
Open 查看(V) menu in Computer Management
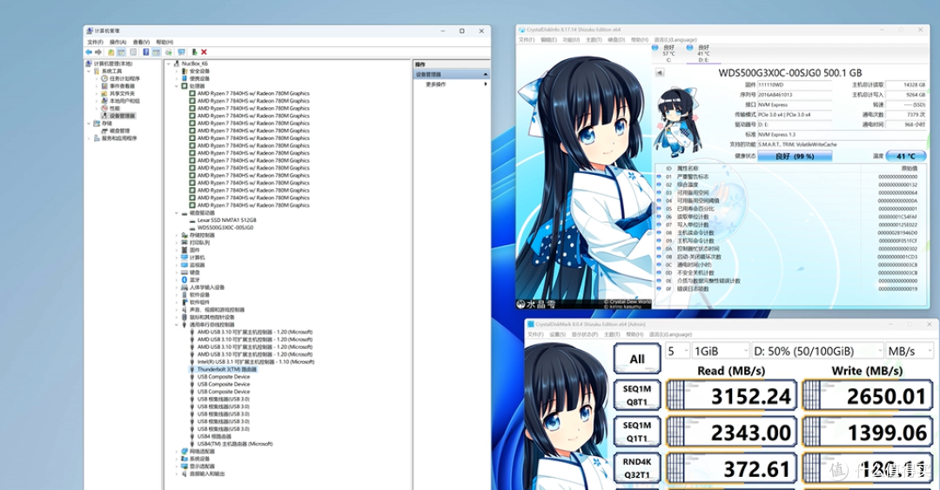(142, 42)
